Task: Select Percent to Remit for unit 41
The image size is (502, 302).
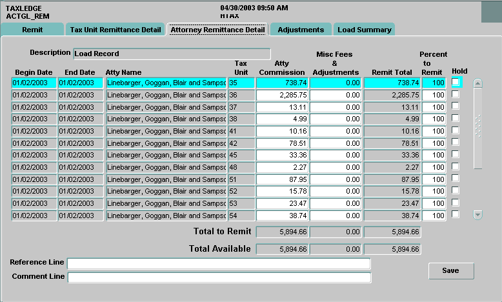Action: coord(434,131)
